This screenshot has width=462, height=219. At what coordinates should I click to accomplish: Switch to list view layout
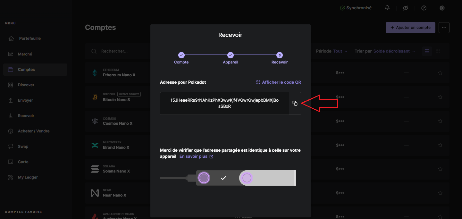pos(427,51)
